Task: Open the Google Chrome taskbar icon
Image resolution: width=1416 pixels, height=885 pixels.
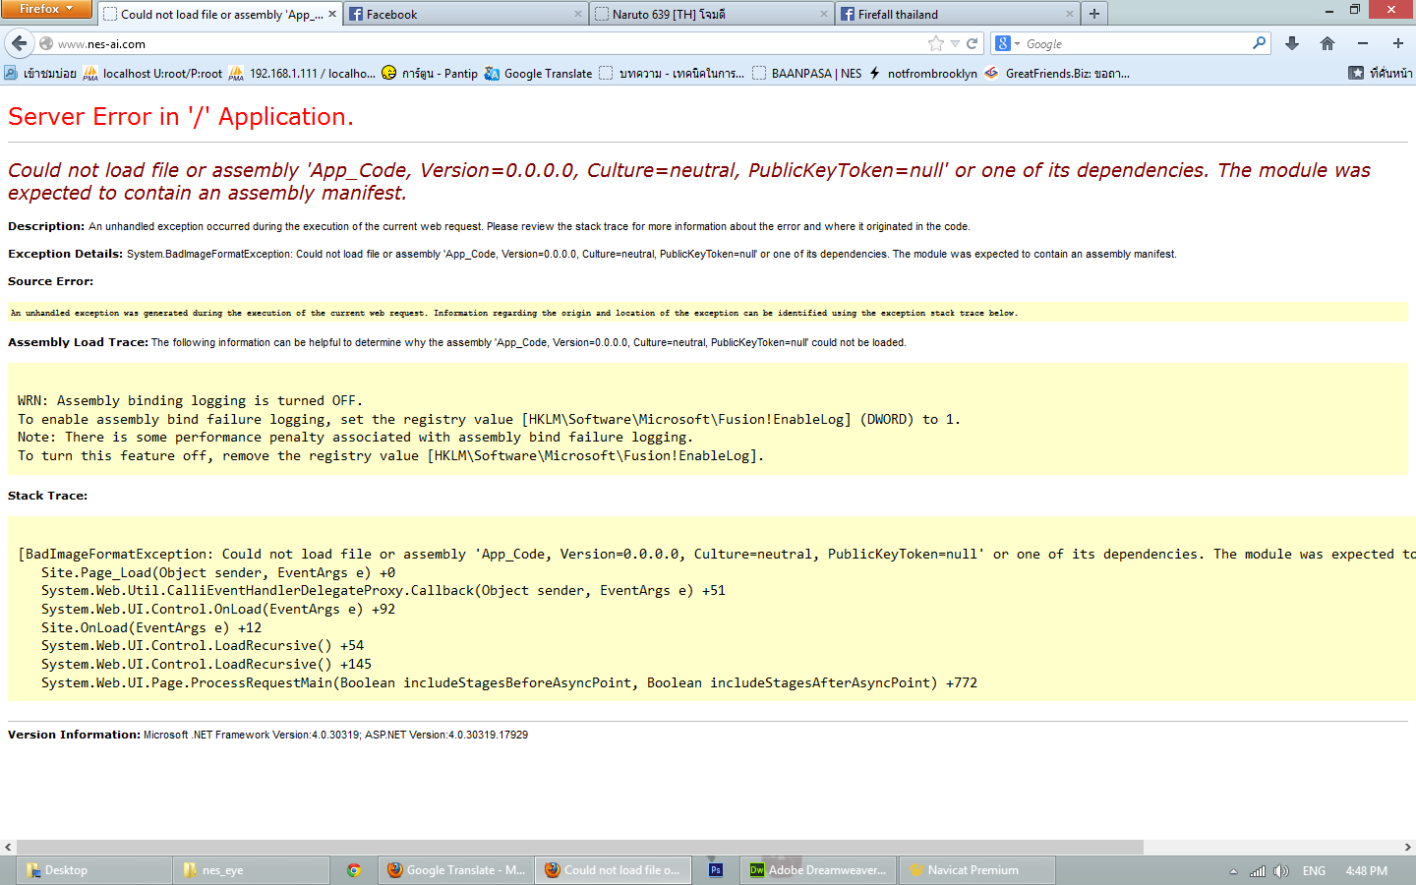Action: tap(354, 870)
